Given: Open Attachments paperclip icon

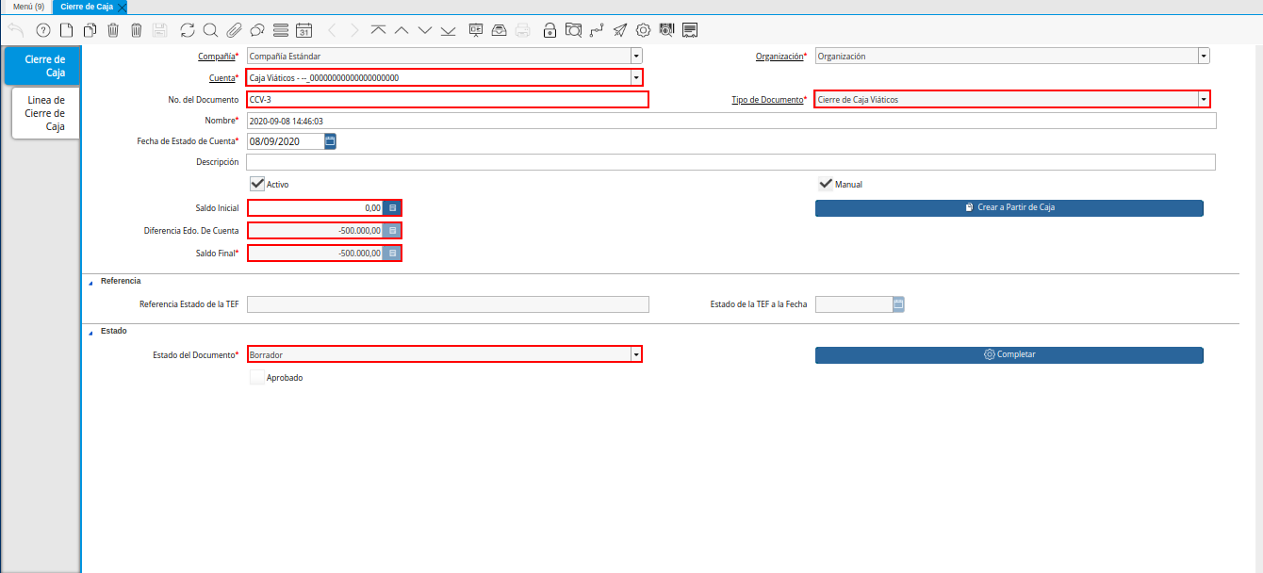Looking at the screenshot, I should pos(234,30).
